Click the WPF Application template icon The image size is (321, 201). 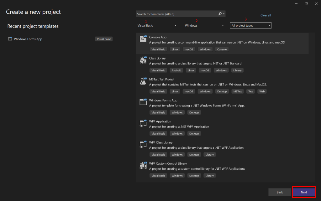pos(143,123)
